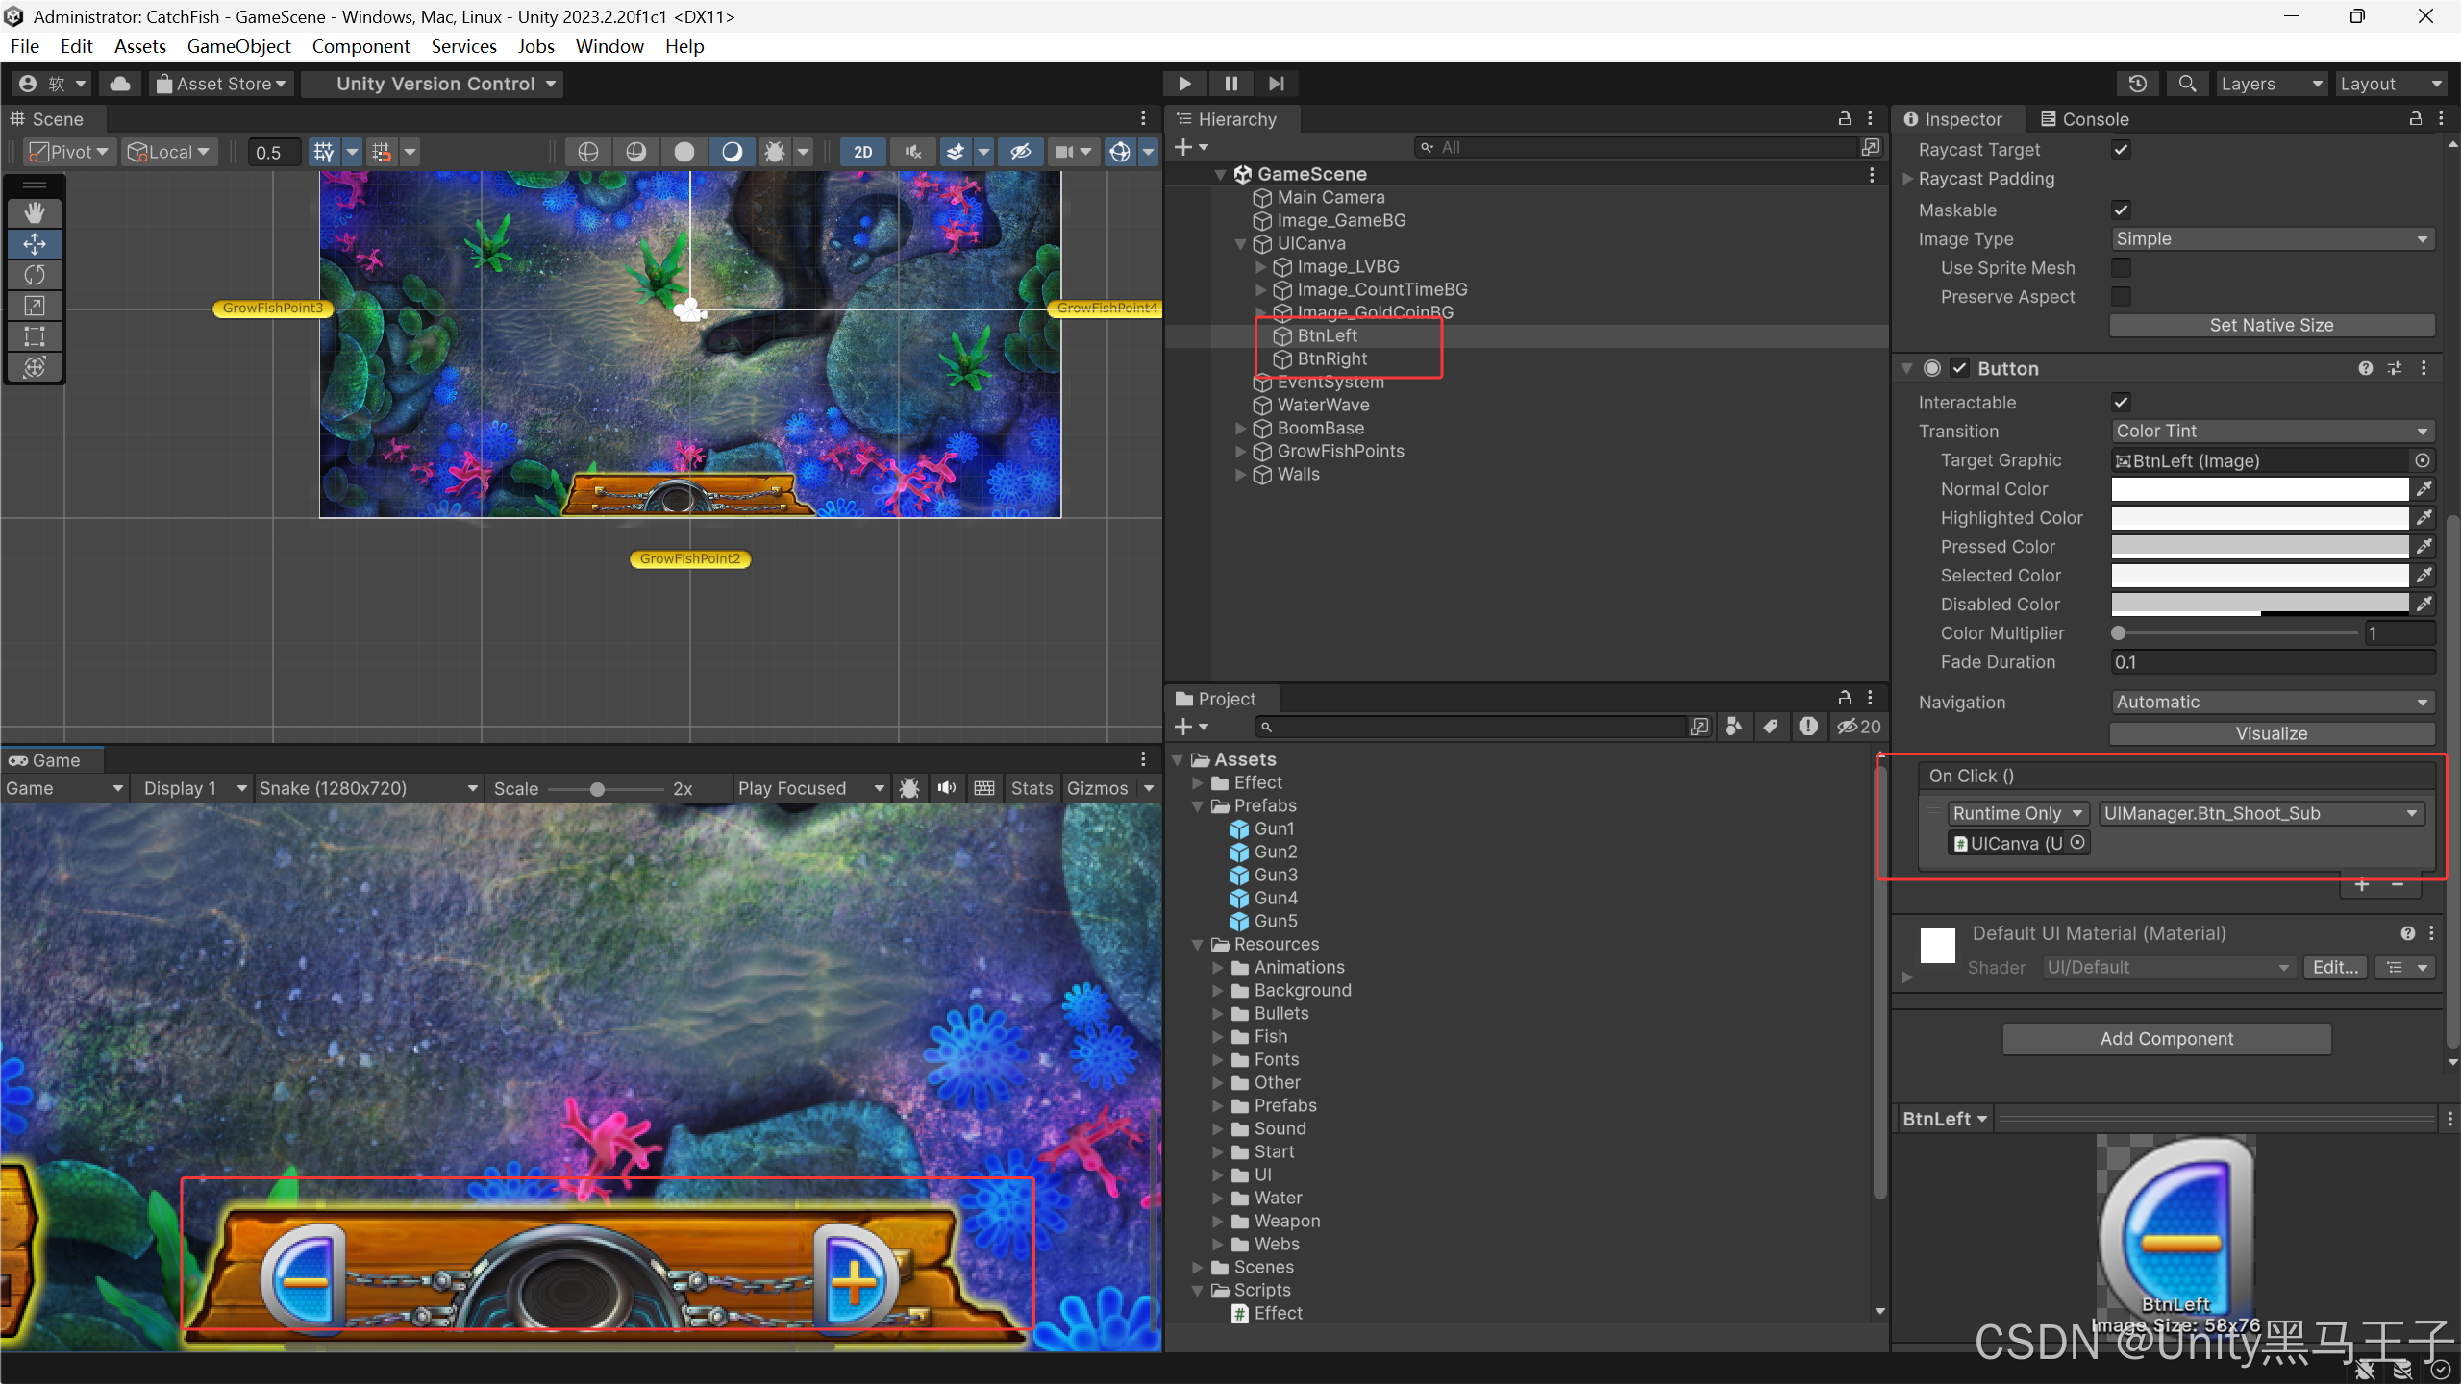Expand the BoomBase hierarchy item
The width and height of the screenshot is (2461, 1384).
[1240, 429]
